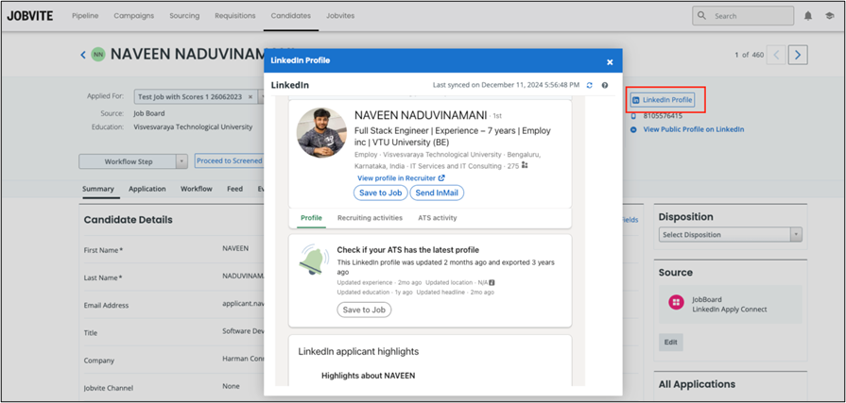Viewport: 846px width, 403px height.
Task: Click the Jobvite Channel None value
Action: coord(231,386)
